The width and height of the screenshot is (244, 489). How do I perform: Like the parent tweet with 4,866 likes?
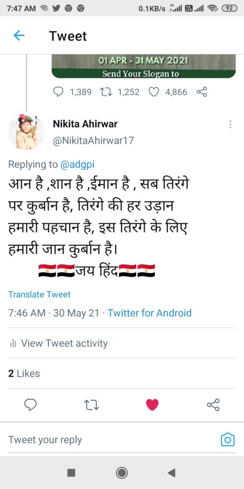point(154,92)
